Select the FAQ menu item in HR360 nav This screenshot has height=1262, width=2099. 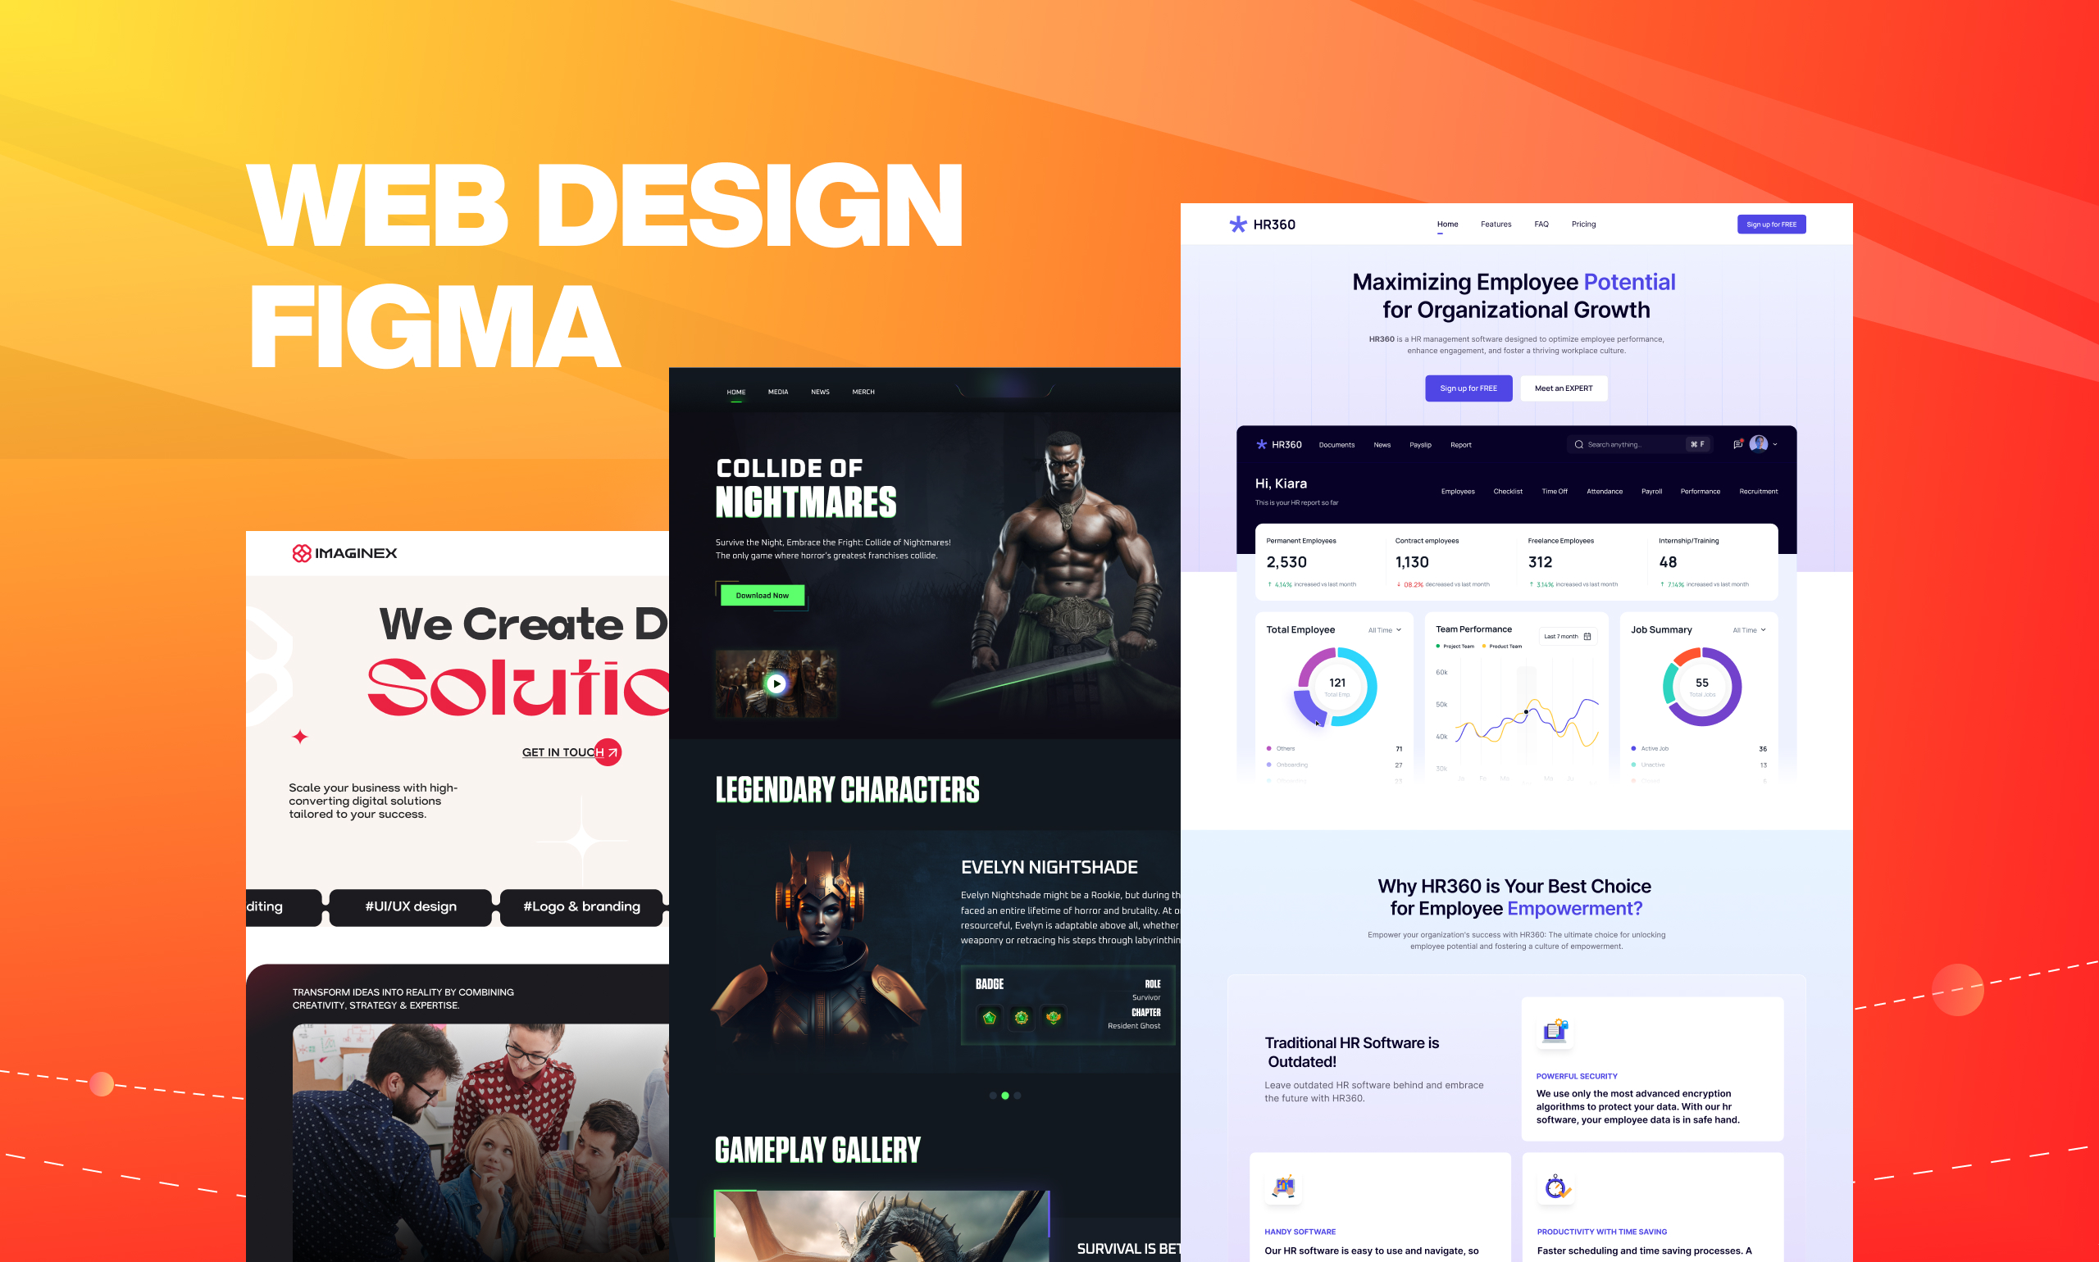[x=1541, y=224]
